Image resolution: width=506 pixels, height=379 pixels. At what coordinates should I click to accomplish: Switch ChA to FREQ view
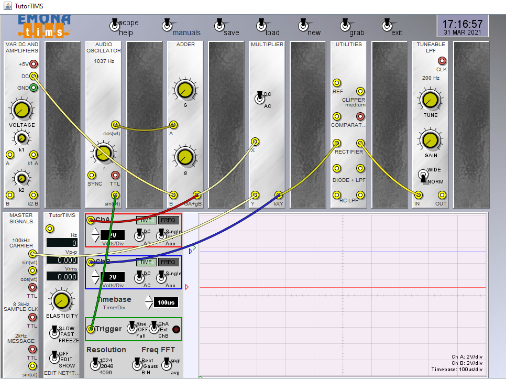point(168,220)
